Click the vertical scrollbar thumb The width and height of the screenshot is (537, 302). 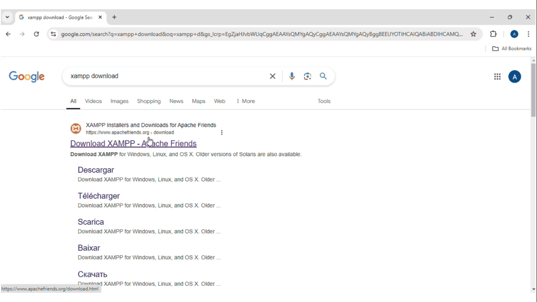533,90
